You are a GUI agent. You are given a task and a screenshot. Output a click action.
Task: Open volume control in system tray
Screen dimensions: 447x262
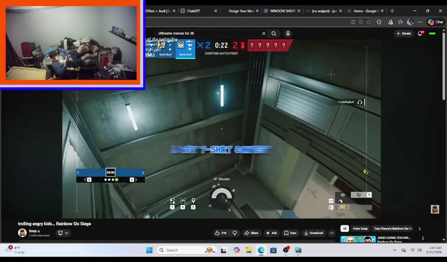(420, 250)
